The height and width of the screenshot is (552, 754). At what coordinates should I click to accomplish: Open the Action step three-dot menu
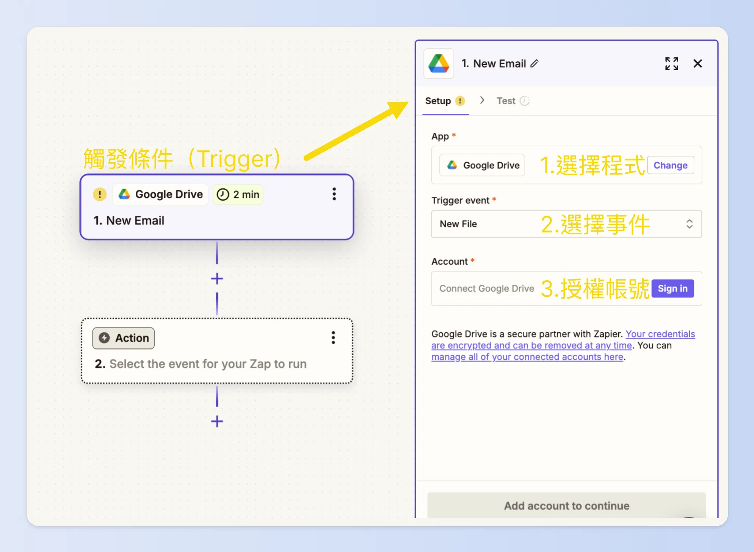(x=333, y=337)
